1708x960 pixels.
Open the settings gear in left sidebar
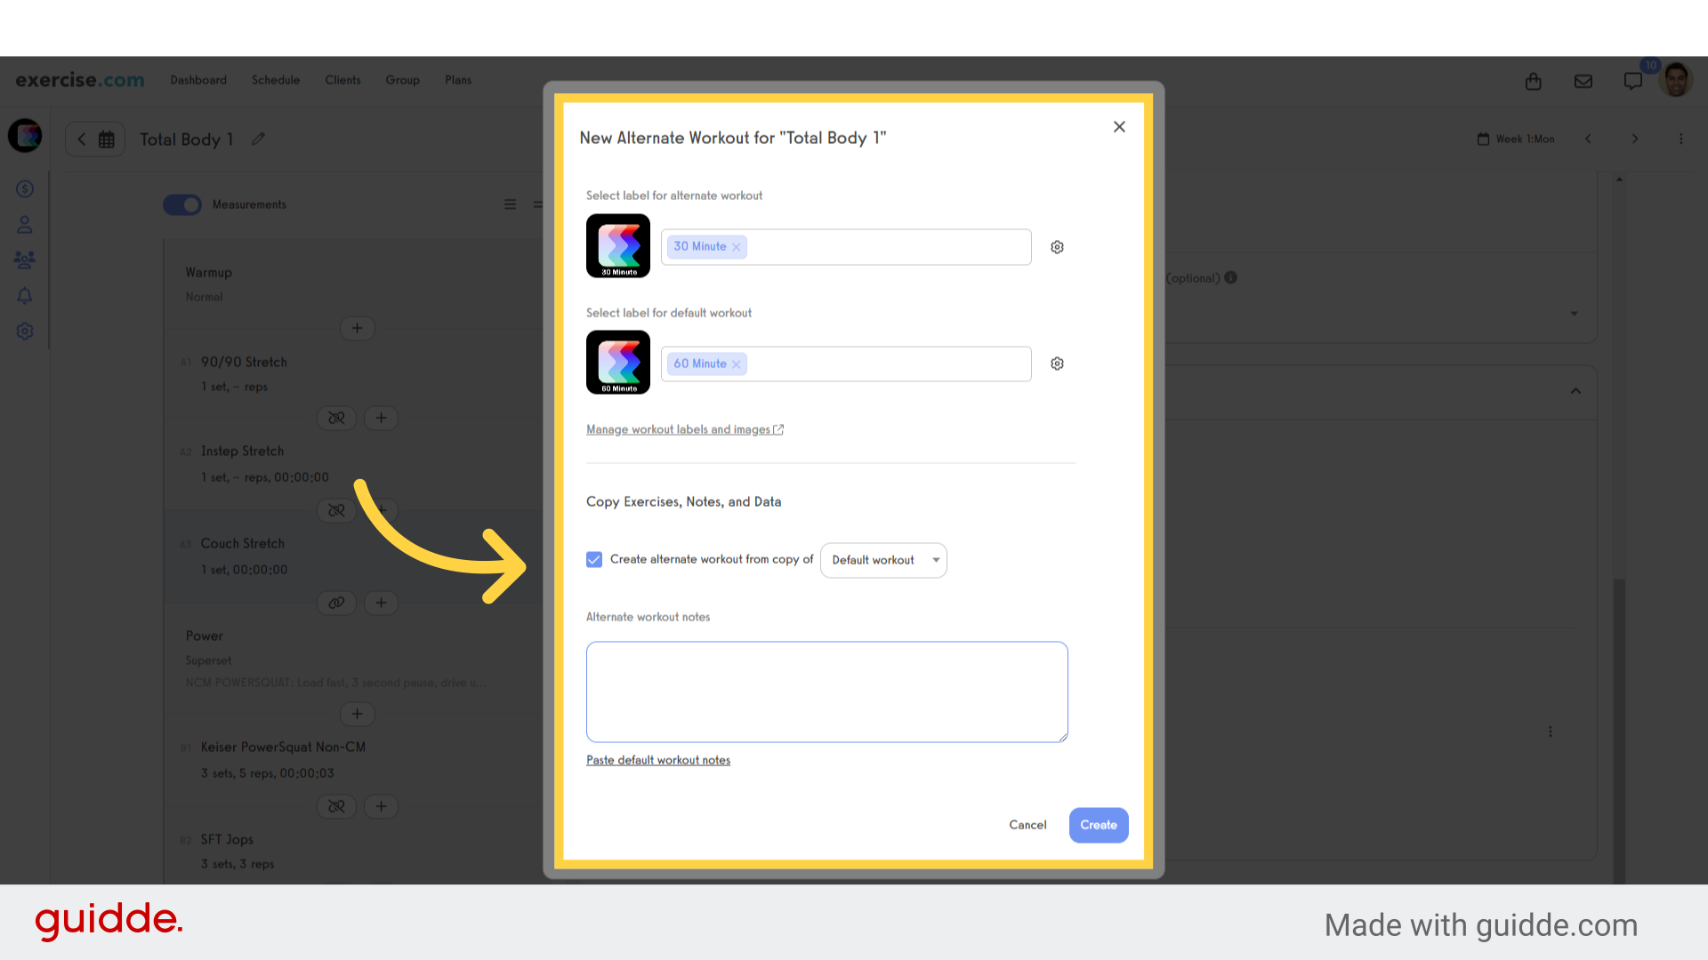25,332
